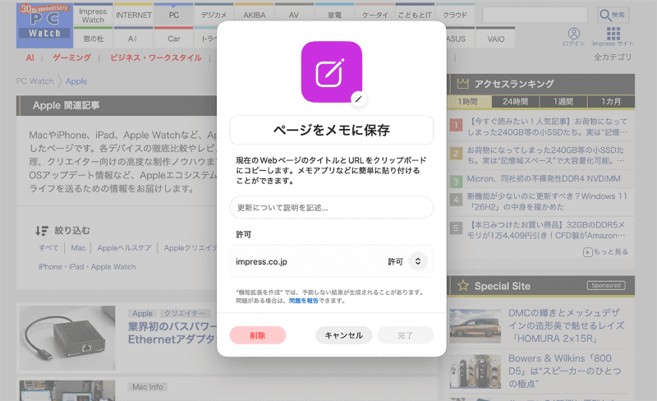Click the red AI category link

pos(30,58)
